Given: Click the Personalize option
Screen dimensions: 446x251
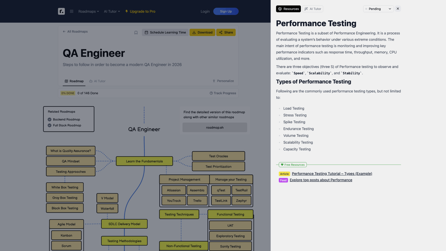Looking at the screenshot, I should [223, 81].
